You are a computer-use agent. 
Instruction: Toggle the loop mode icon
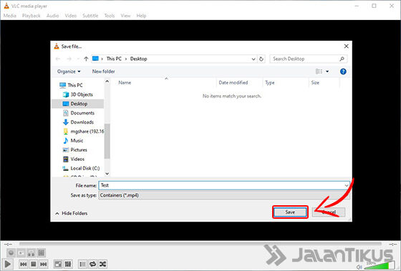(x=93, y=264)
